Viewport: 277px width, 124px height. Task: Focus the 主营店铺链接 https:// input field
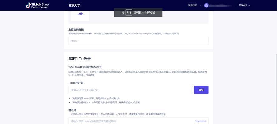tap(138, 41)
